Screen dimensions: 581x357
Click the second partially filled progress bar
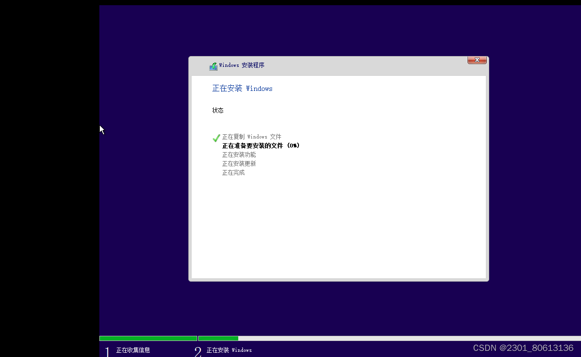click(389, 338)
